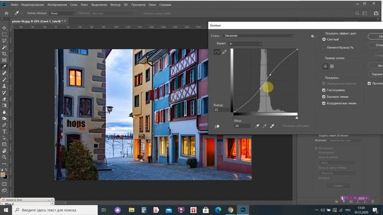Choose the simple grid size icon
Image resolution: width=383 pixels, height=215 pixels.
tap(326, 66)
